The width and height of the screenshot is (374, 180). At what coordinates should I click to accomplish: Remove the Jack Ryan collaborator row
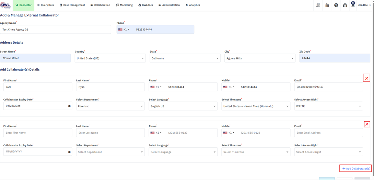pos(366,78)
